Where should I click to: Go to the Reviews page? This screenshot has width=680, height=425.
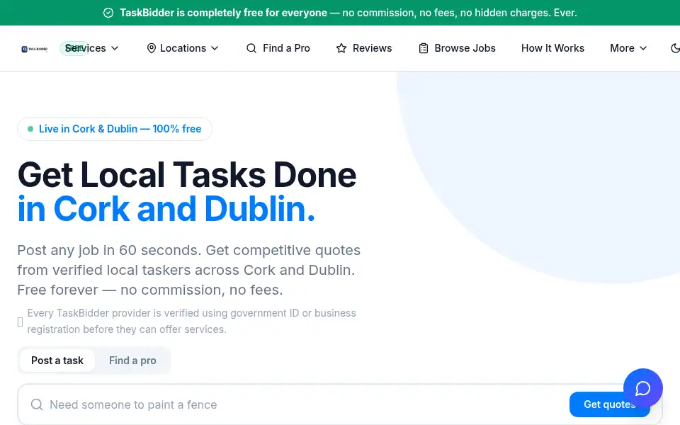coord(364,48)
